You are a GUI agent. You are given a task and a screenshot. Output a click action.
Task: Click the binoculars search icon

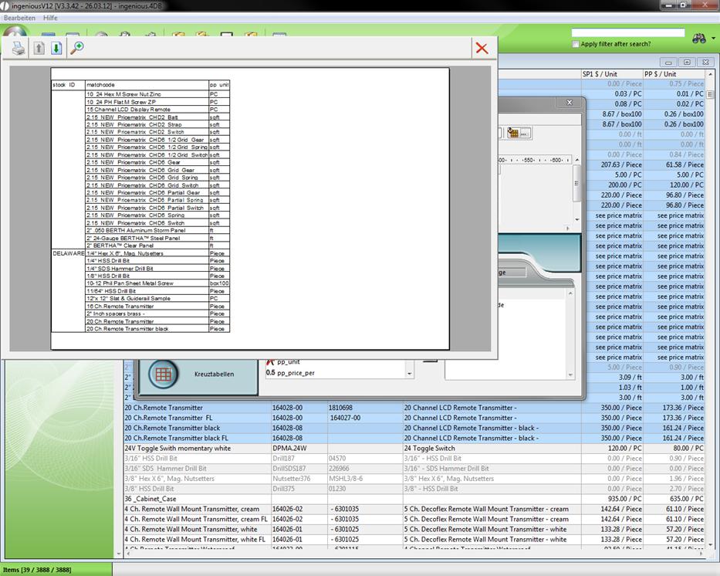pos(699,38)
